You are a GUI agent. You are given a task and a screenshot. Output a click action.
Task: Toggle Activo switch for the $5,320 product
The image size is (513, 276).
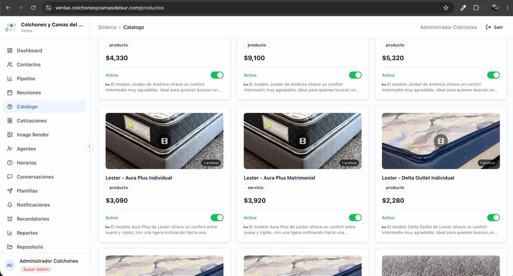tap(494, 75)
